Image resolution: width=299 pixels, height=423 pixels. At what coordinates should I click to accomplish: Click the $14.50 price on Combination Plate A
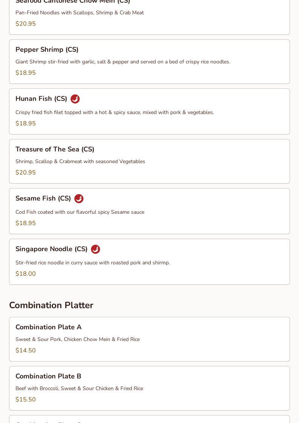26,350
